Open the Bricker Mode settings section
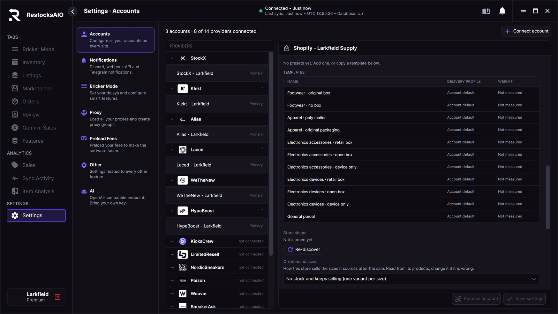Image resolution: width=558 pixels, height=314 pixels. click(x=115, y=92)
